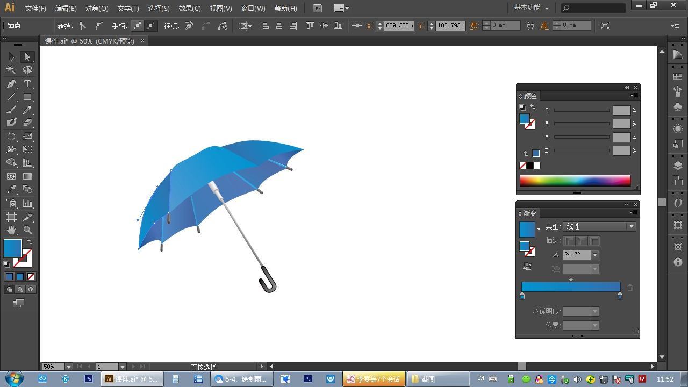Click the X coordinate field showing 809.308
Screen dimensions: 688x387
click(398, 26)
